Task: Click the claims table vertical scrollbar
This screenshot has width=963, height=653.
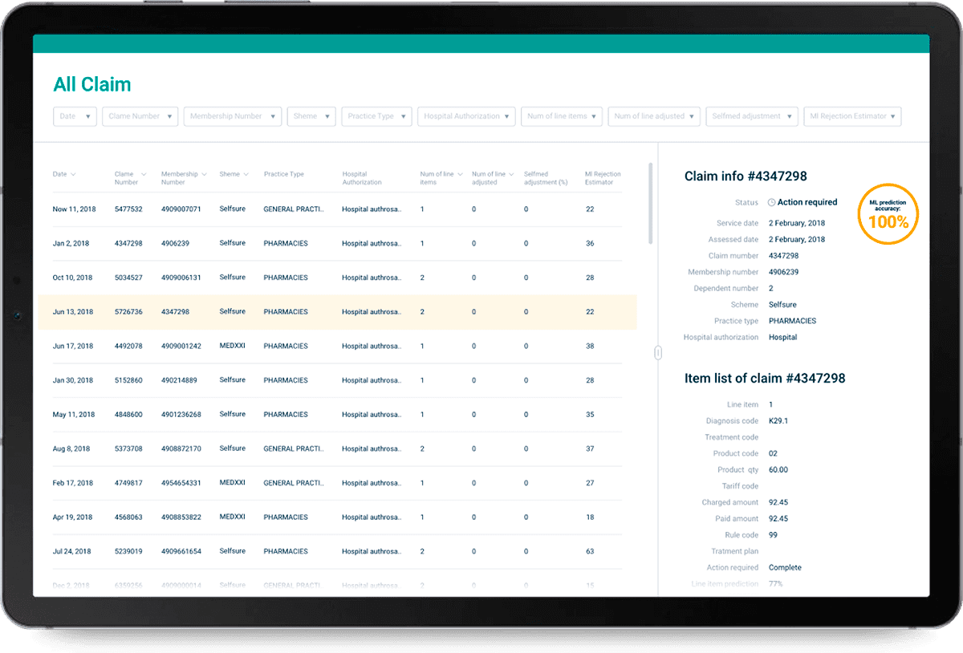Action: point(650,203)
